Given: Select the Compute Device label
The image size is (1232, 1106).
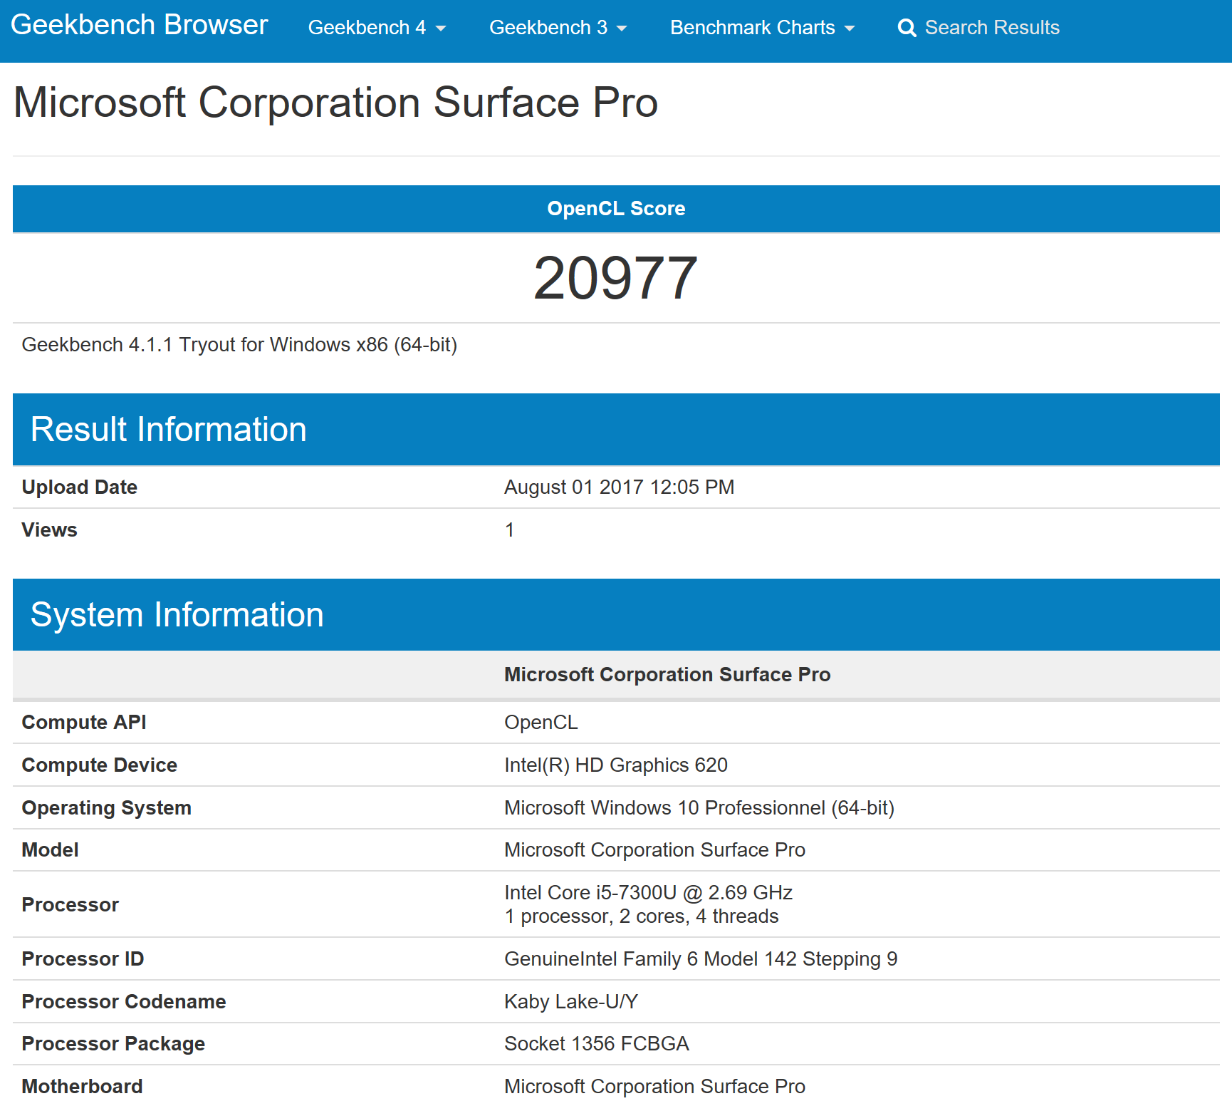Looking at the screenshot, I should [100, 765].
